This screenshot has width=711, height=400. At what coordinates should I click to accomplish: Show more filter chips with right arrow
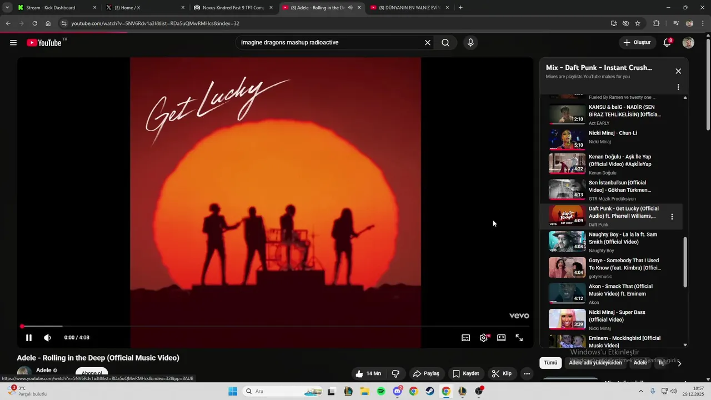coord(679,363)
